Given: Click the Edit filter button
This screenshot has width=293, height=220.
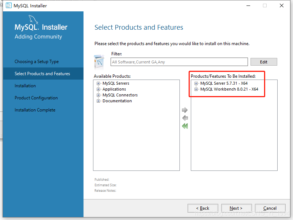Looking at the screenshot, I should click(x=264, y=62).
